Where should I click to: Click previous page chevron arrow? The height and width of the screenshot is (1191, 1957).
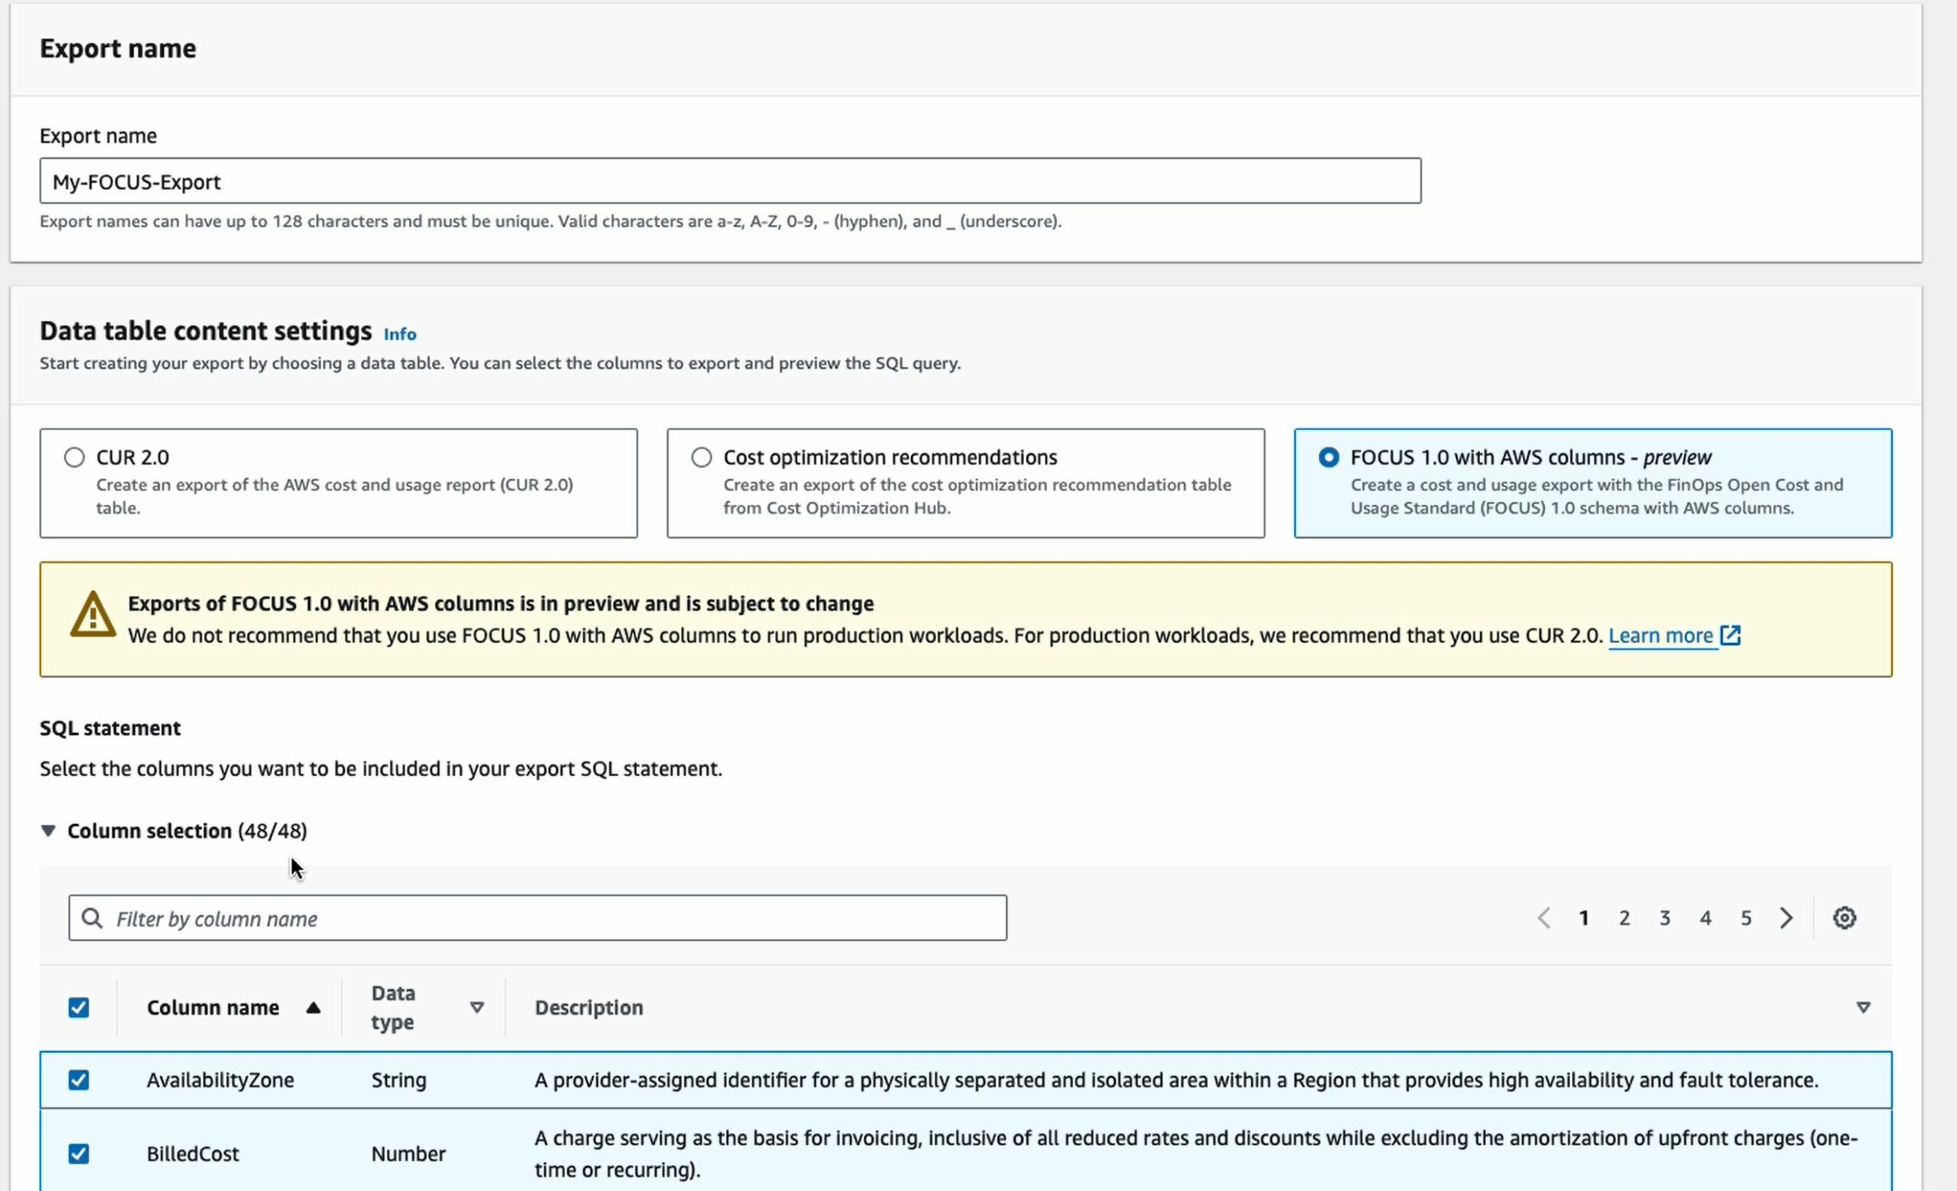pos(1543,918)
